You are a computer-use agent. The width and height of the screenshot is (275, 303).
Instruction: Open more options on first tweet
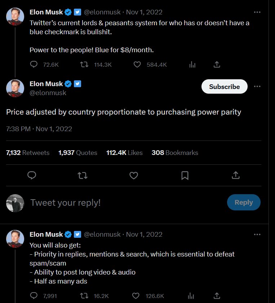click(x=257, y=12)
